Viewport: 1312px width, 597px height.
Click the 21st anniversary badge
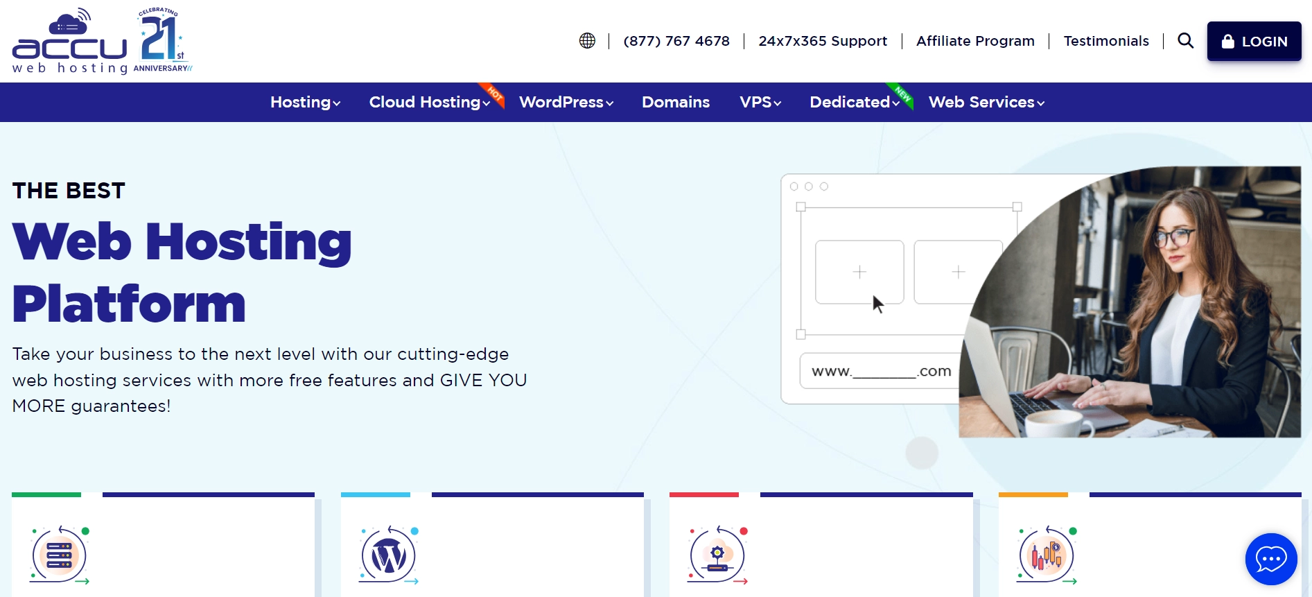point(162,40)
